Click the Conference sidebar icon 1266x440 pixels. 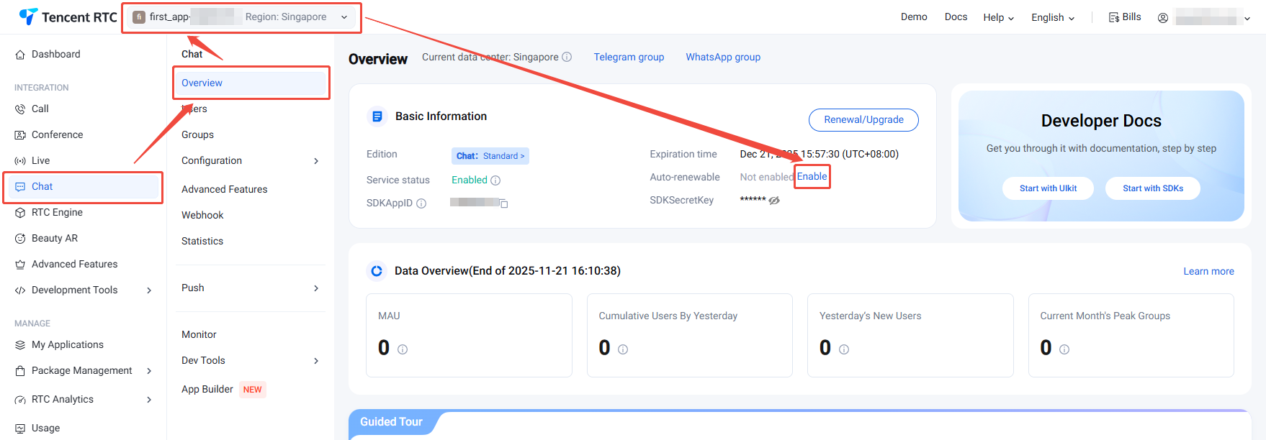[x=20, y=135]
